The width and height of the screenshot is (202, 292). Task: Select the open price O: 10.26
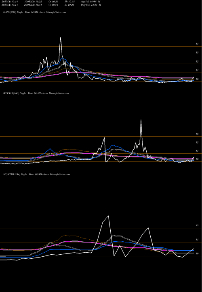[53, 2]
